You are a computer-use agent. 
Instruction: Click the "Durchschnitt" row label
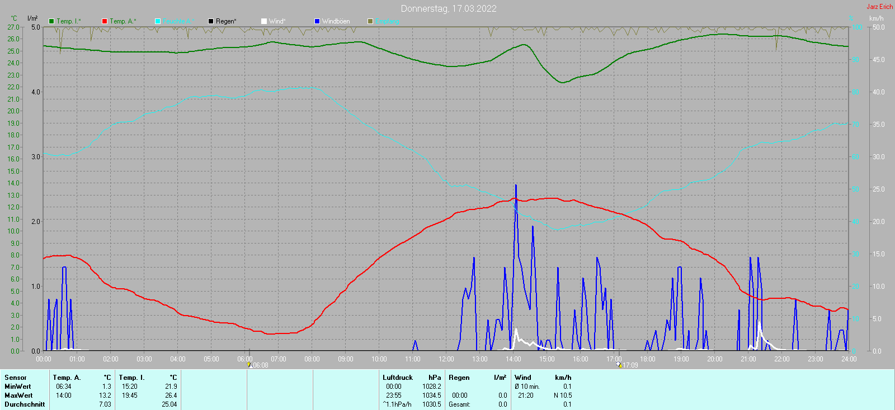25,404
